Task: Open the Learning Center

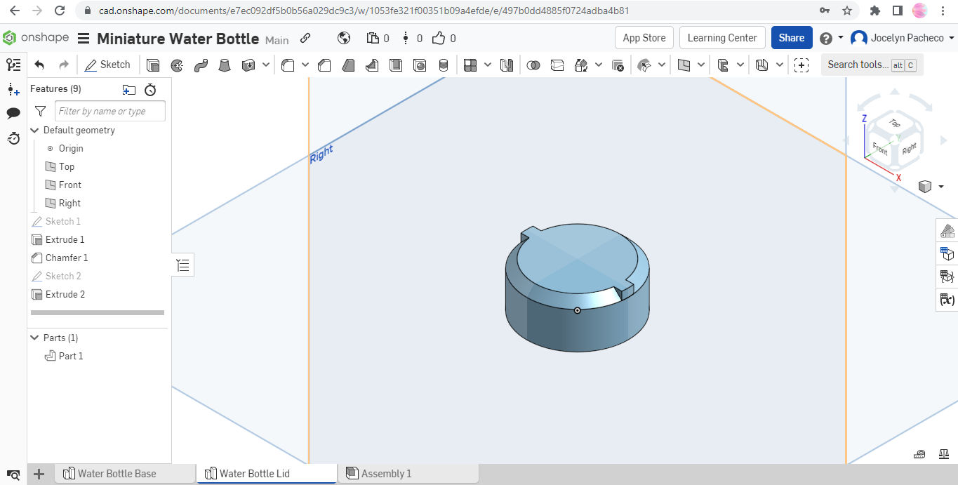Action: tap(722, 38)
